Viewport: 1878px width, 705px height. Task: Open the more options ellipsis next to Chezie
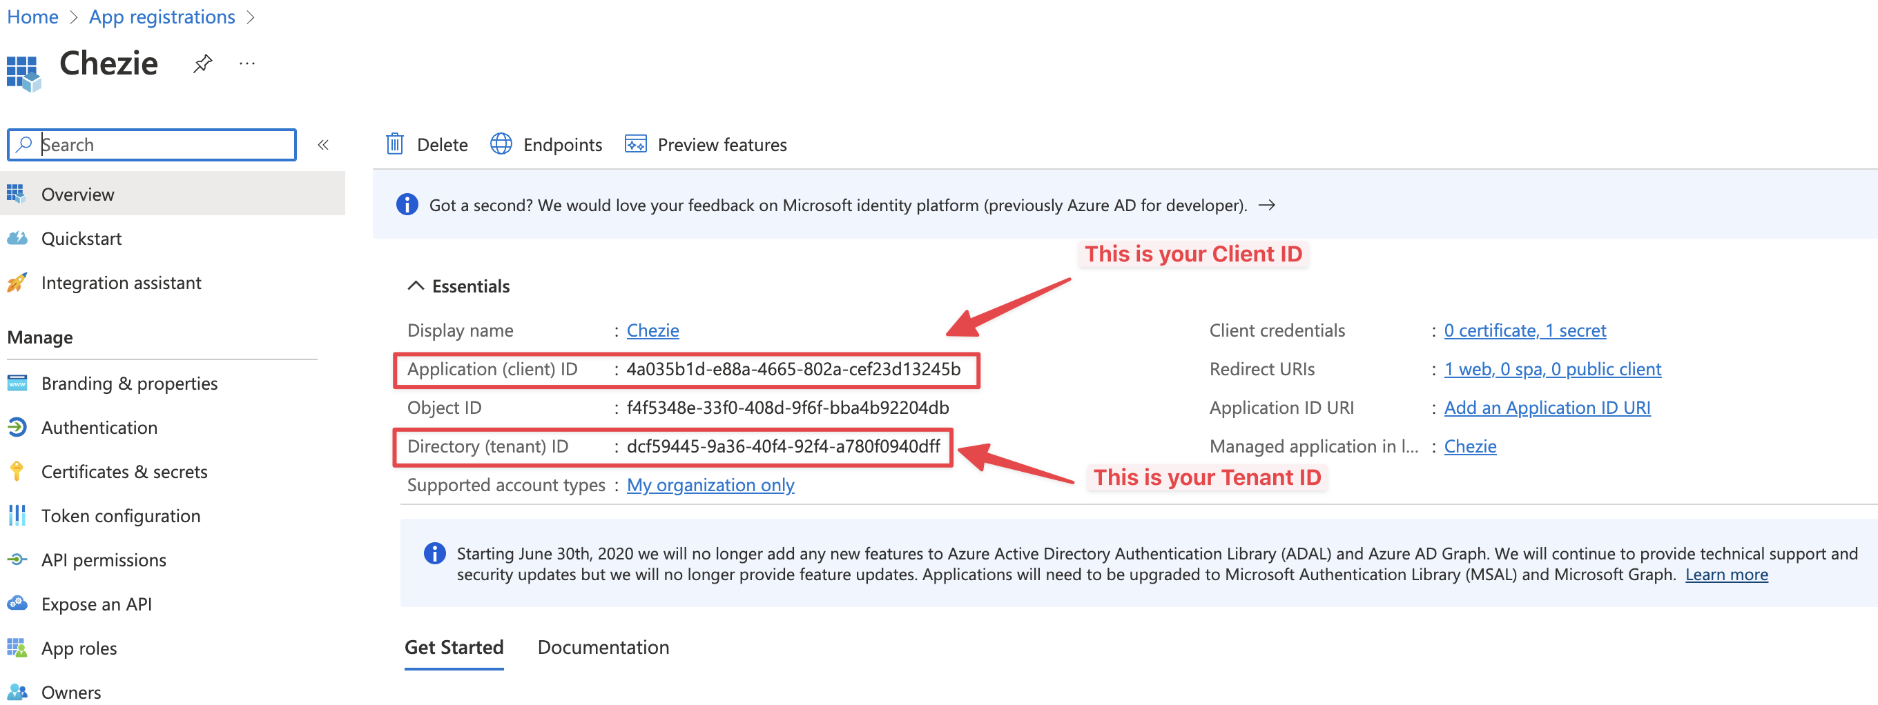coord(247,64)
